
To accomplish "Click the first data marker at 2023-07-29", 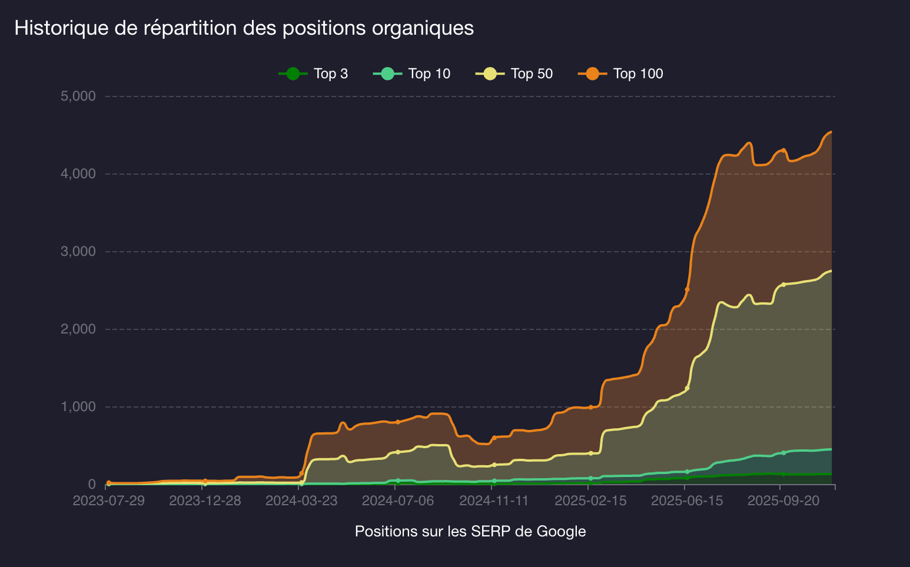I will click(x=108, y=483).
